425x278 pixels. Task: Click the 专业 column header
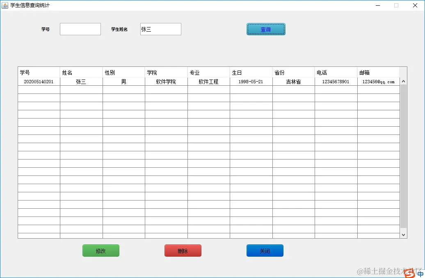click(x=208, y=72)
